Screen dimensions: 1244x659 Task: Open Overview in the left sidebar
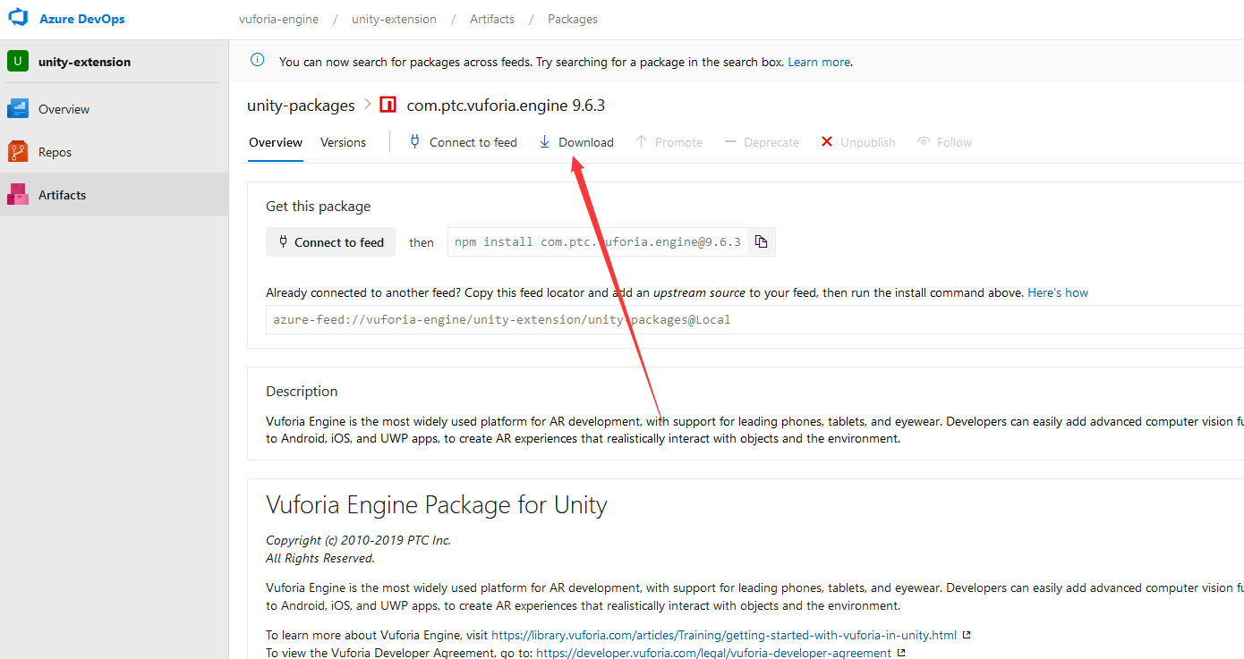(x=114, y=109)
